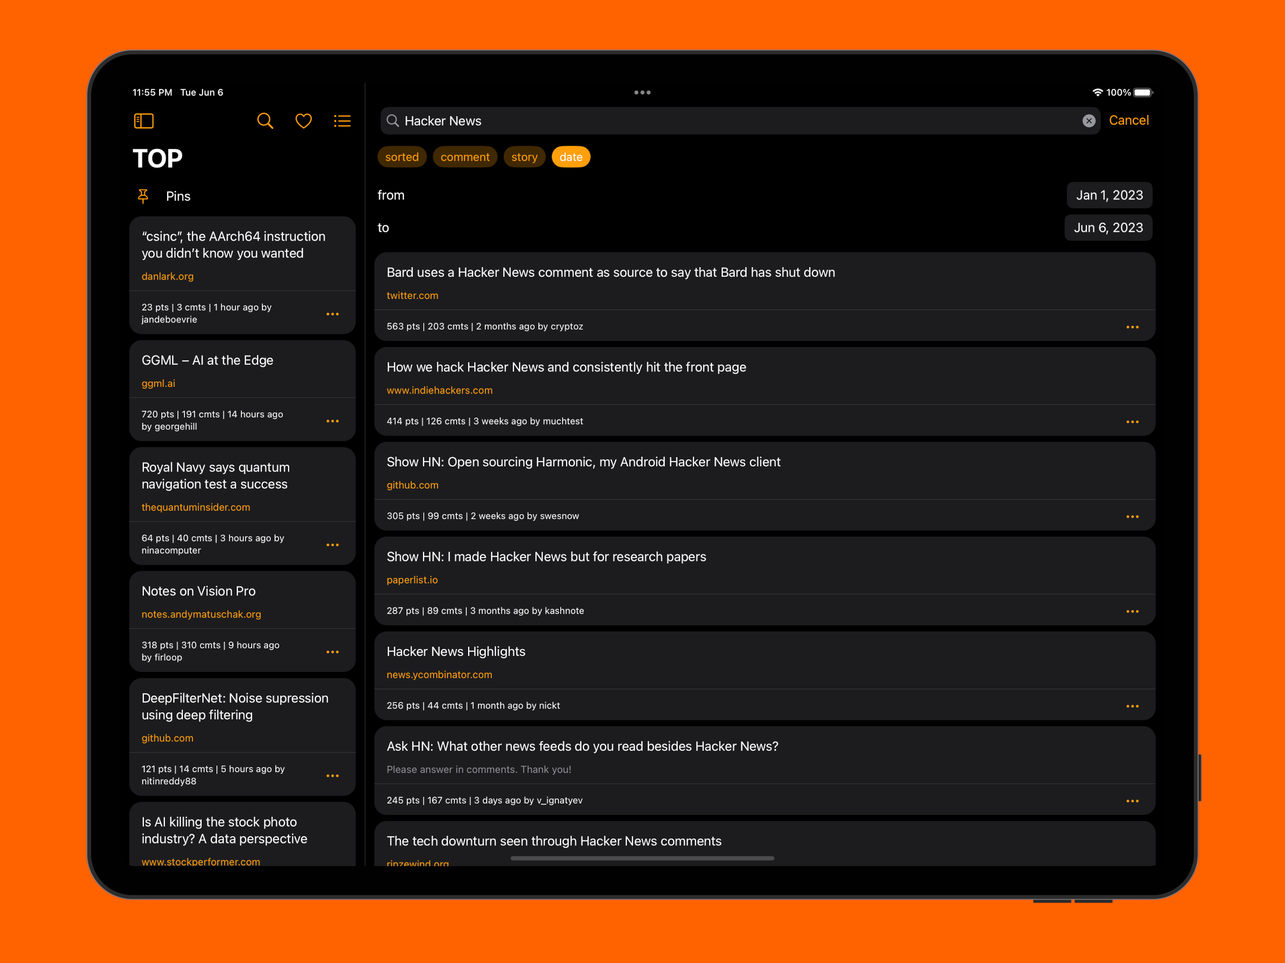The height and width of the screenshot is (963, 1285).
Task: Disable the date filter chip
Action: 571,157
